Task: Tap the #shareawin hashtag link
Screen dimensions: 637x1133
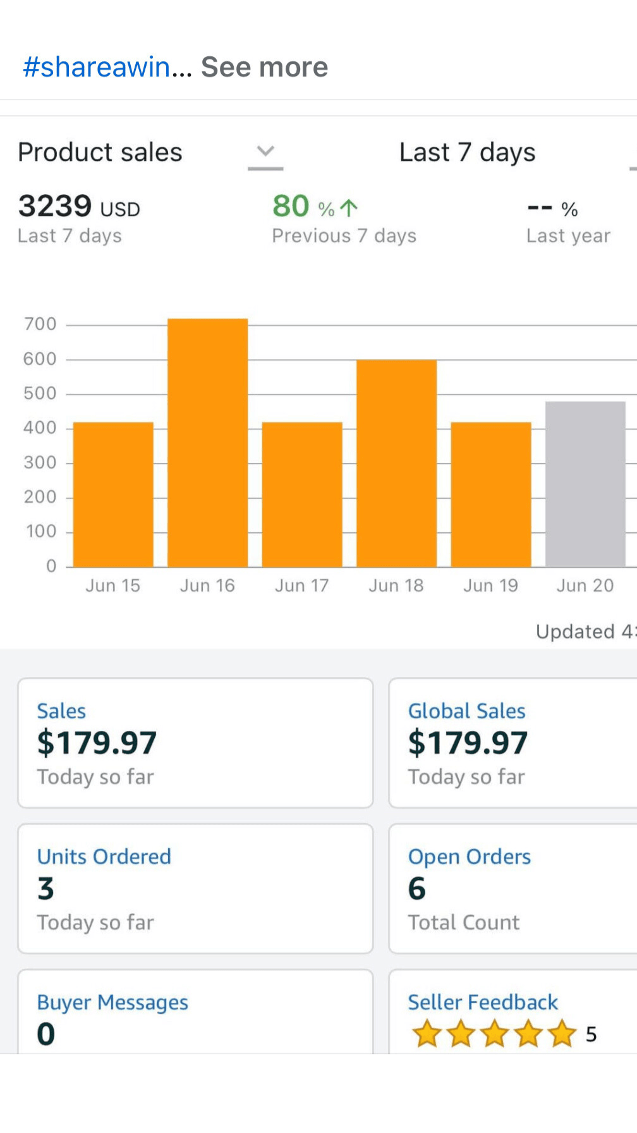Action: pyautogui.click(x=96, y=67)
